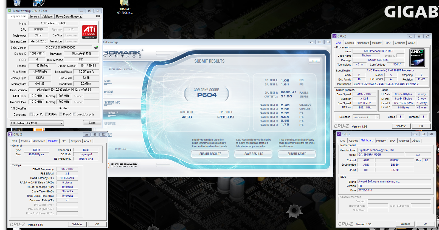Viewport: 439px width, 230px height.
Task: Open the PowerColor Giveaway tab
Action: click(69, 16)
